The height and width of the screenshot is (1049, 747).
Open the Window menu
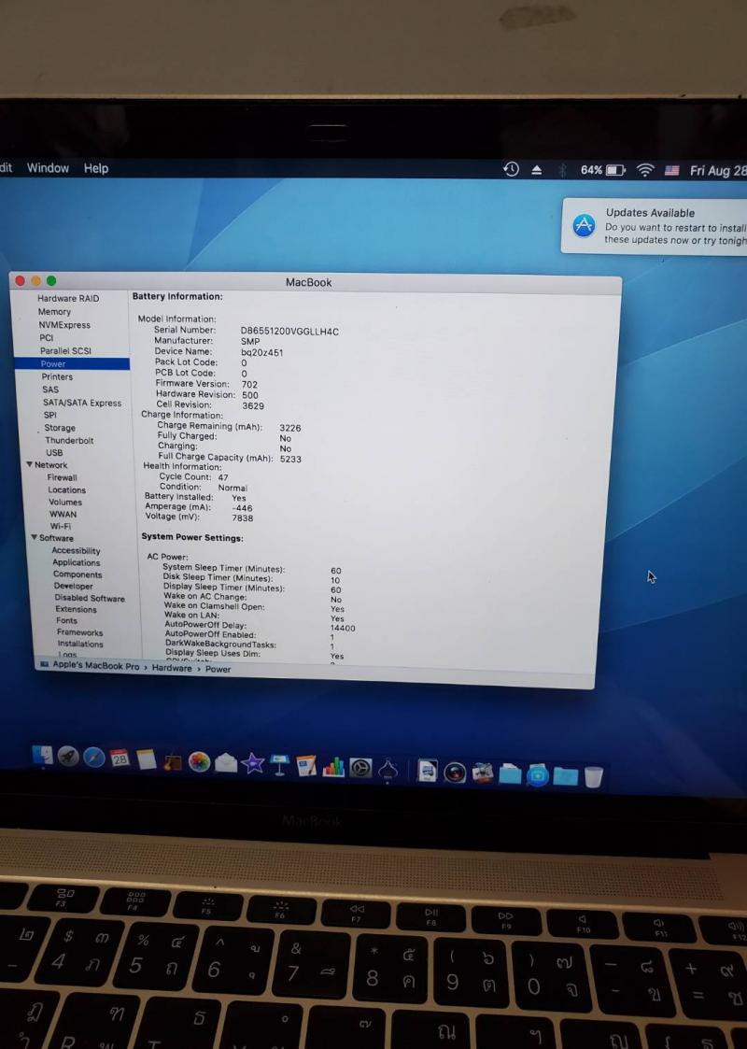pos(48,168)
